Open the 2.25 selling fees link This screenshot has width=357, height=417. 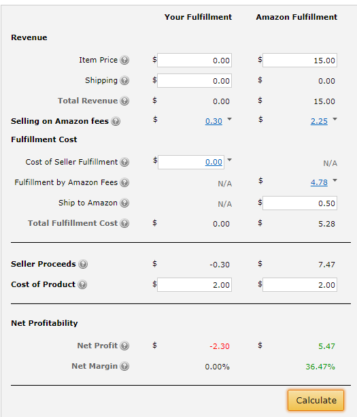click(319, 121)
